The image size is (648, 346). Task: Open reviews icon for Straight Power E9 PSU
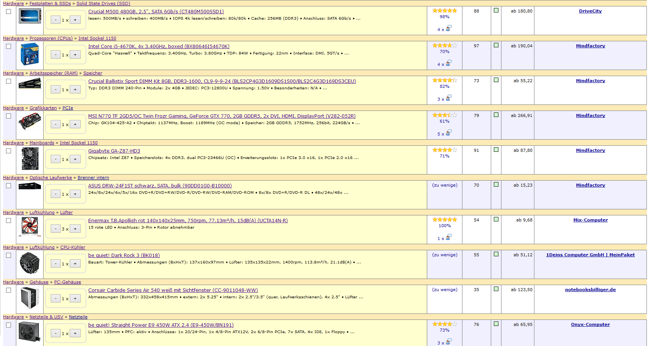point(449,342)
